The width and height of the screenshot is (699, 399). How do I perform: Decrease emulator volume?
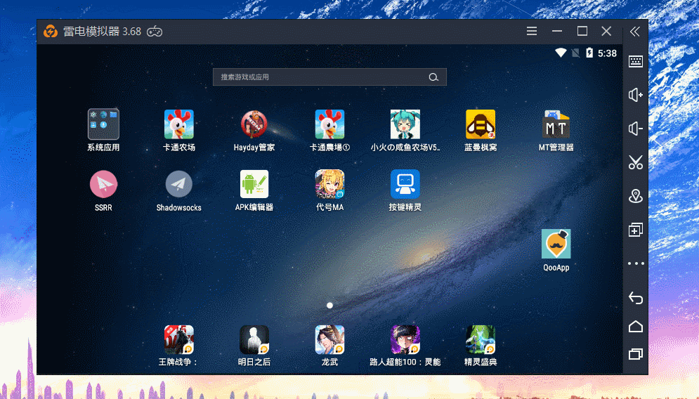(635, 129)
